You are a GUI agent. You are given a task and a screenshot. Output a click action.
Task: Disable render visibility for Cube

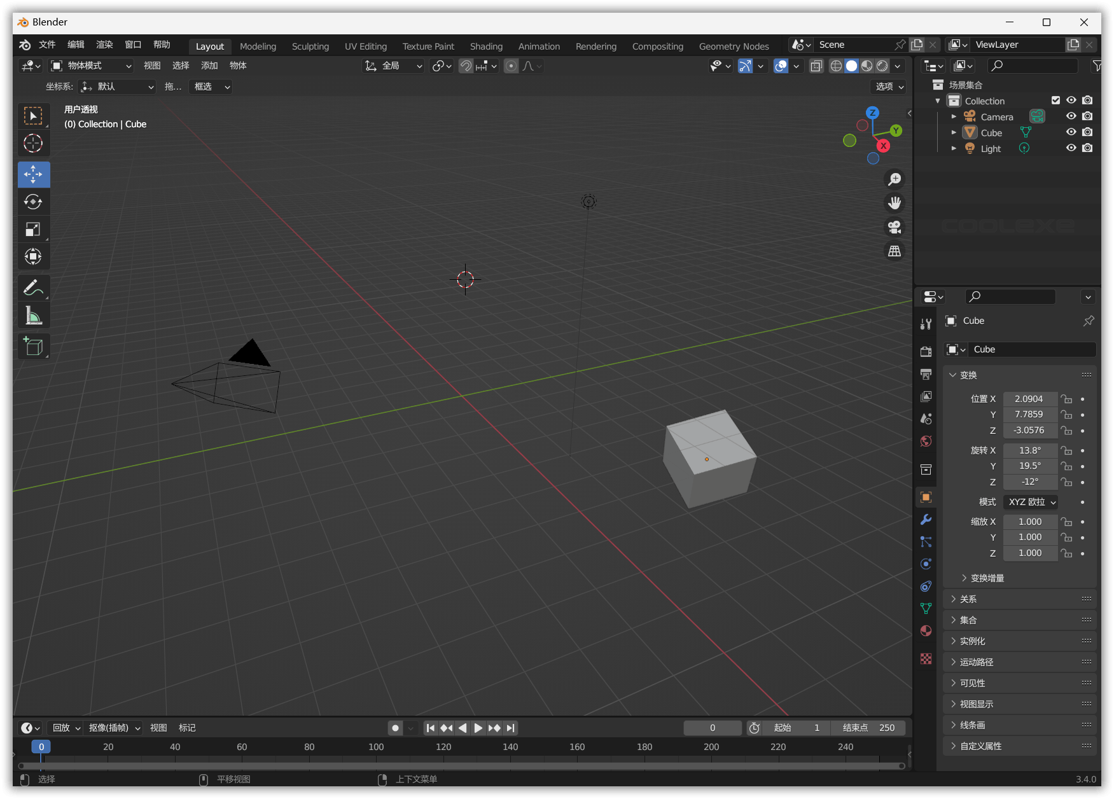[1087, 132]
